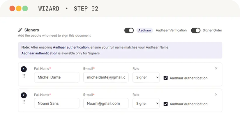The width and height of the screenshot is (240, 121).
Task: Click the number 1 signer order badge
Action: click(24, 69)
